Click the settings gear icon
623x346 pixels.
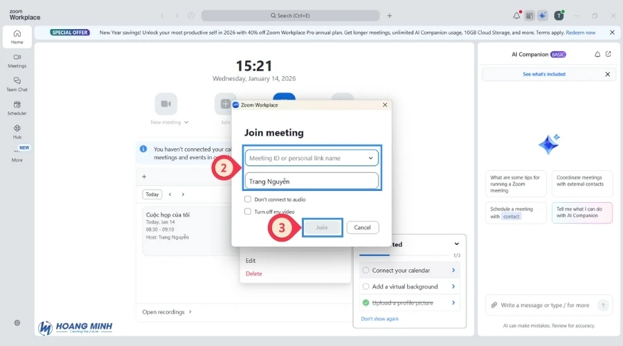[x=17, y=322]
